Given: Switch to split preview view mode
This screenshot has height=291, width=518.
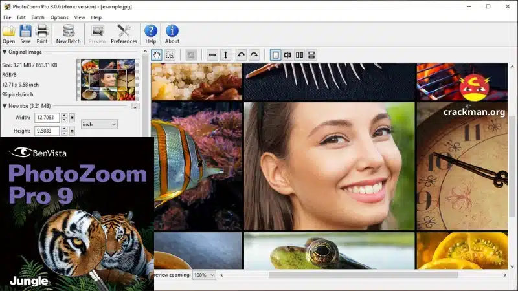Looking at the screenshot, I should (287, 55).
